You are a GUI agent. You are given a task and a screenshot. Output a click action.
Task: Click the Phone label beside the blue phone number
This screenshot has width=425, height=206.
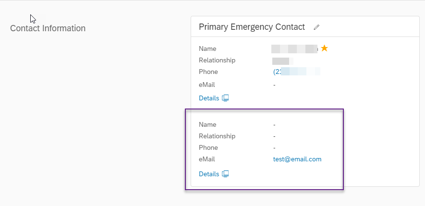pos(208,72)
